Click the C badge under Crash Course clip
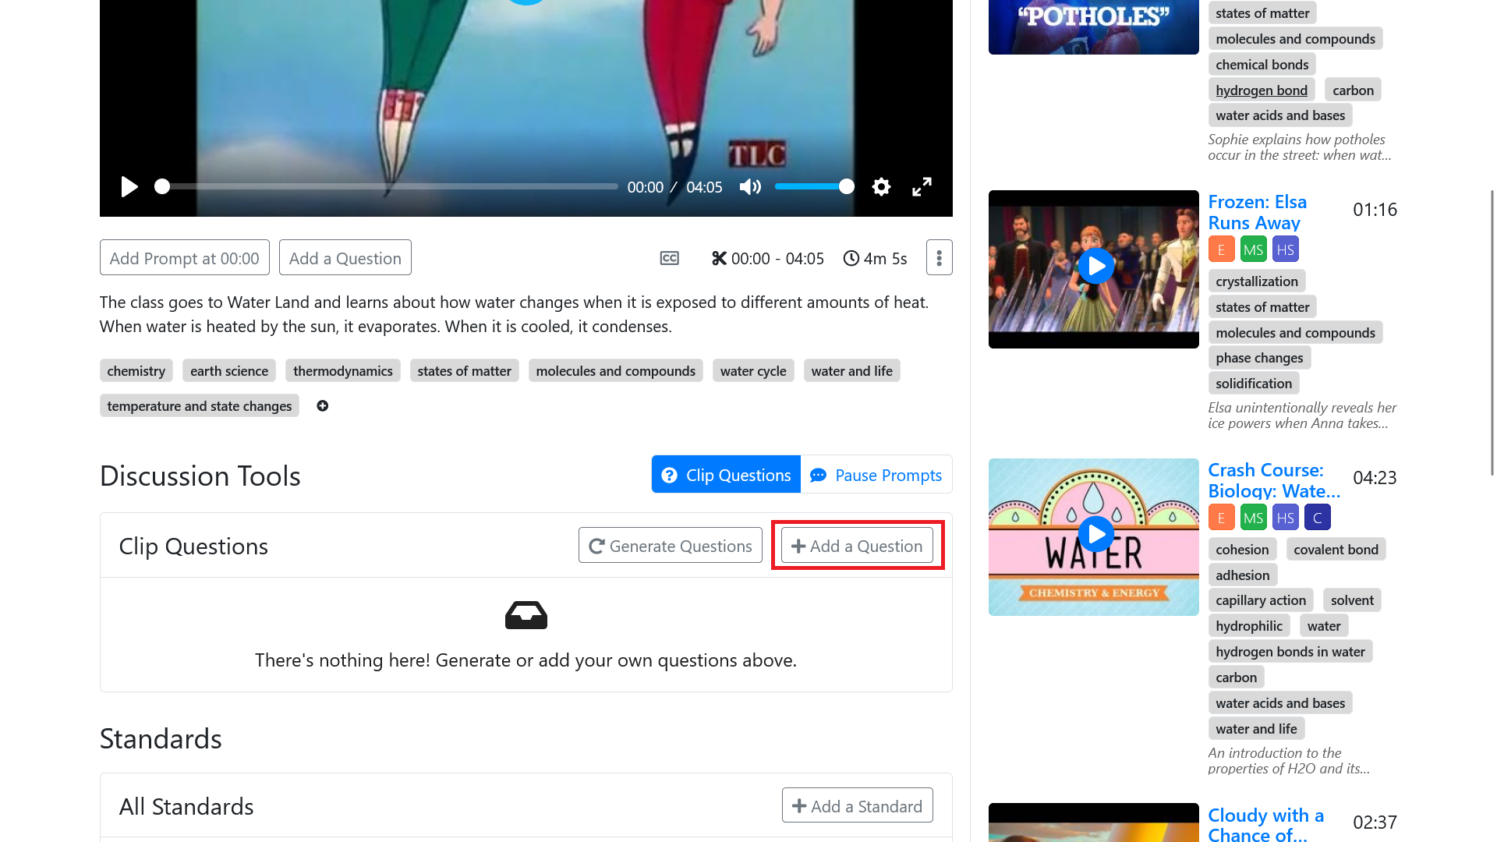Viewport: 1497px width, 842px height. tap(1317, 518)
